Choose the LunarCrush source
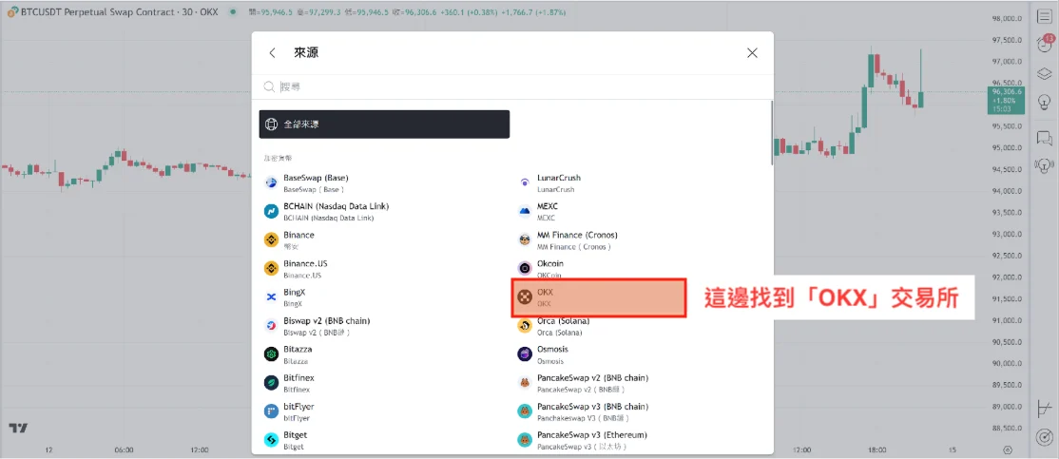 [x=638, y=182]
